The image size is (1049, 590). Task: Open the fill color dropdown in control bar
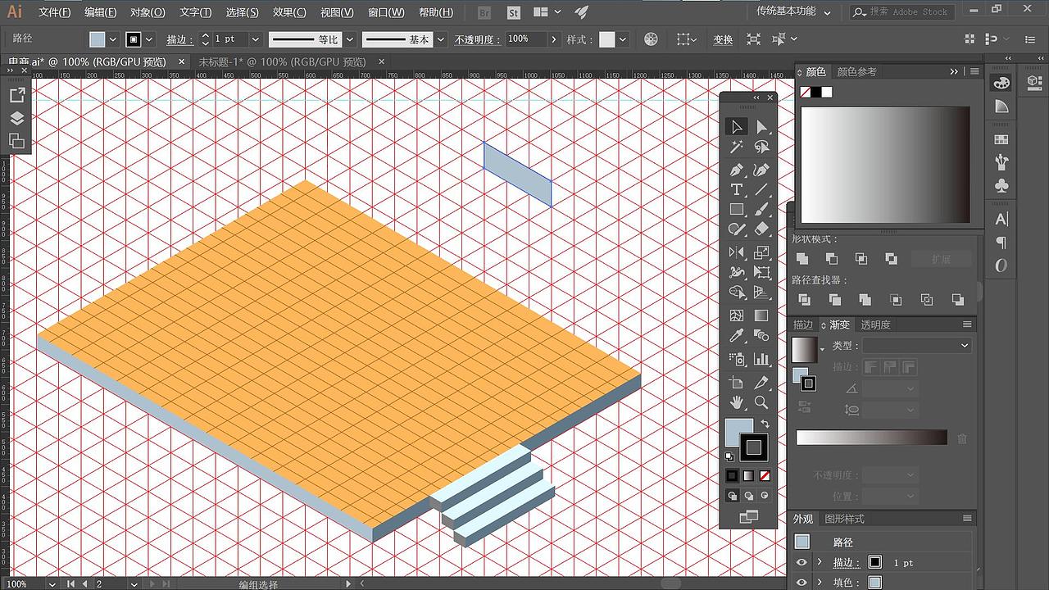(x=112, y=39)
